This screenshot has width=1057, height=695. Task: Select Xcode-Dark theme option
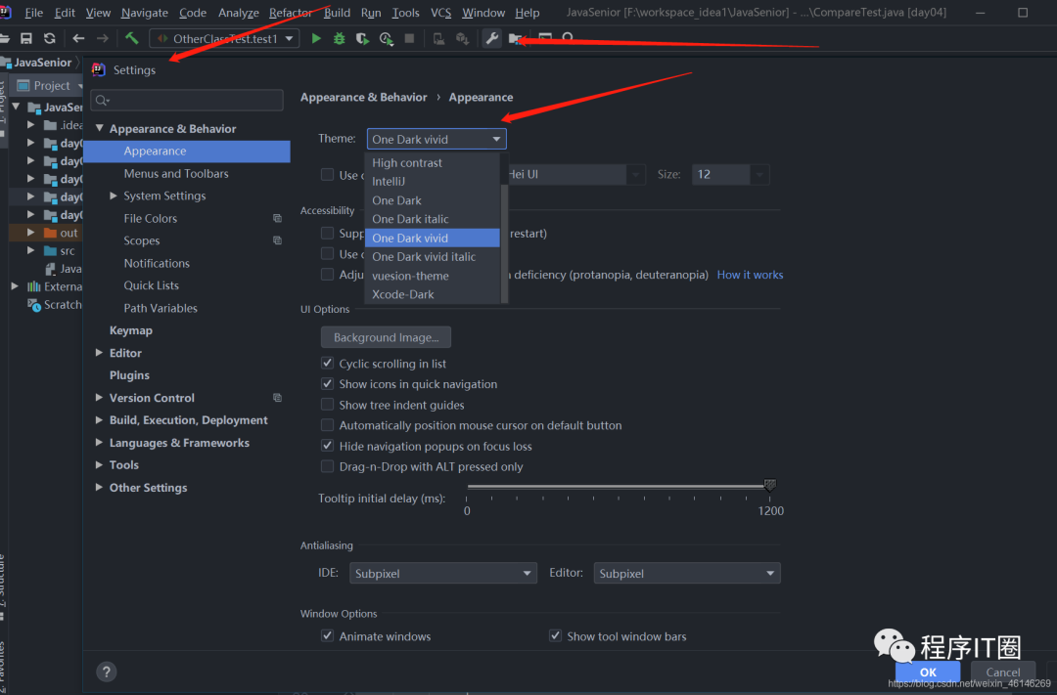point(433,294)
